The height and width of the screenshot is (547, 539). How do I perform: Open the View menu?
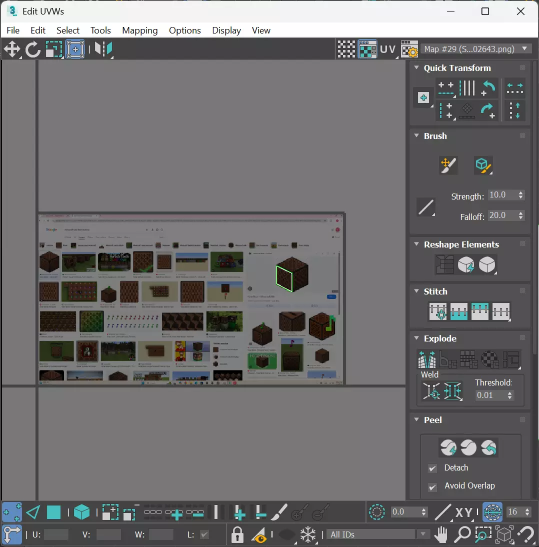pyautogui.click(x=261, y=30)
